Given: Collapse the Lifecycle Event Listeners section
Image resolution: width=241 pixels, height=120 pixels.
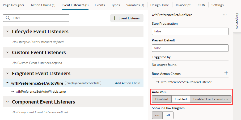Looking at the screenshot, I should pyautogui.click(x=7, y=31).
